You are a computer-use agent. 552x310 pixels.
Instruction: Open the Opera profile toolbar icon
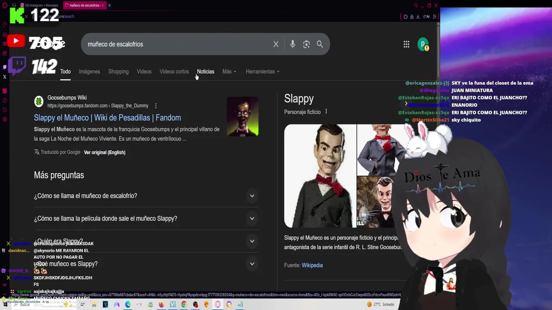[412, 17]
